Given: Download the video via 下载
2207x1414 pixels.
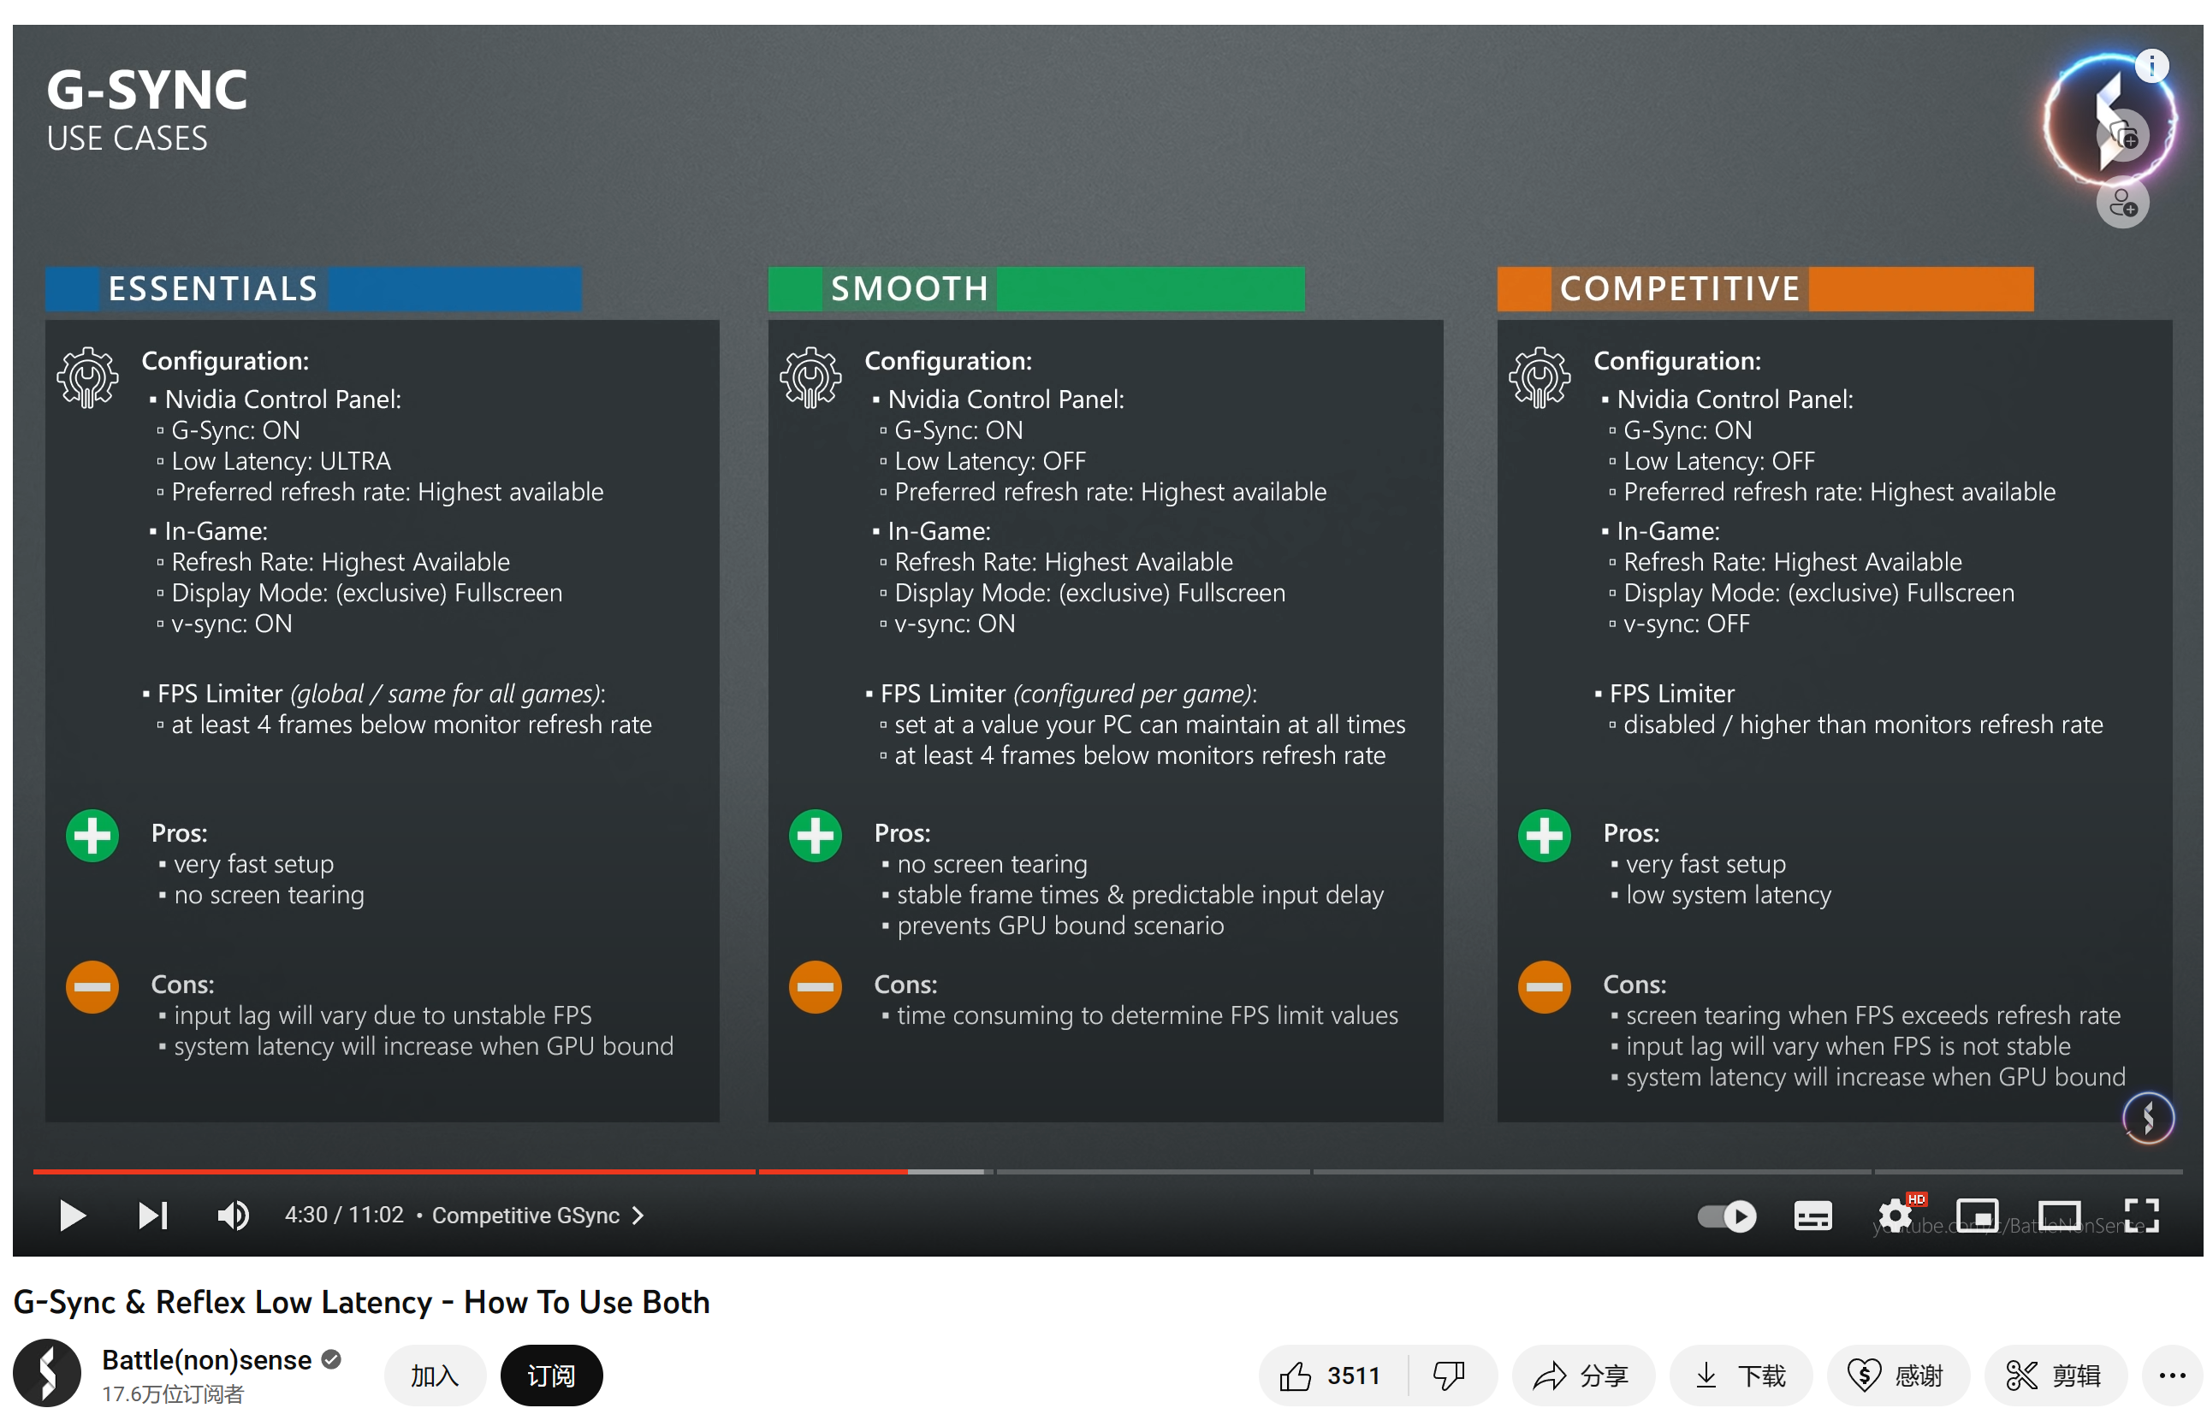Looking at the screenshot, I should pos(1740,1375).
